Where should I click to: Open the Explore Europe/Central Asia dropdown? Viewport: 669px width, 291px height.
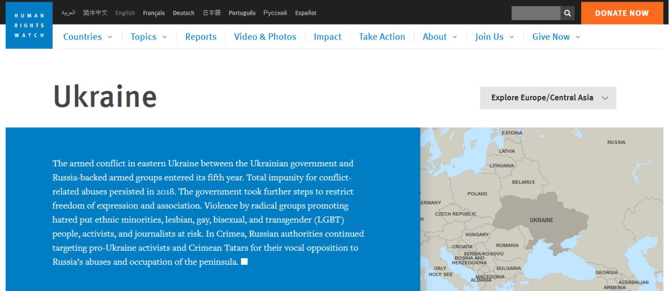[548, 98]
